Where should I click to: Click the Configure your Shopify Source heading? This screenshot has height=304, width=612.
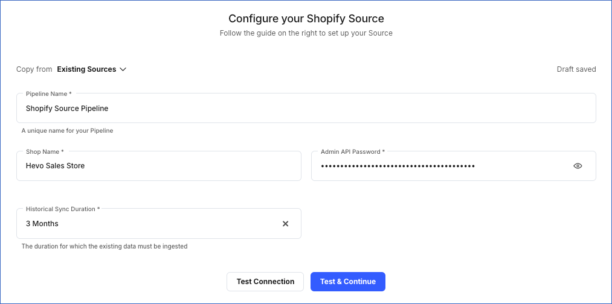point(306,19)
